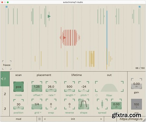
Task: Click the blue playhead line
Action: coord(107,38)
